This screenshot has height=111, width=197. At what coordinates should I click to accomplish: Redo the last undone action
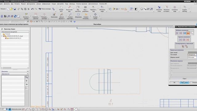tap(36, 9)
